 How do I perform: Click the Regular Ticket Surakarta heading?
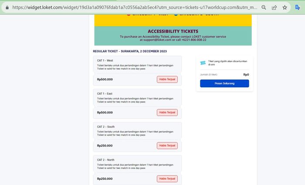(x=130, y=51)
